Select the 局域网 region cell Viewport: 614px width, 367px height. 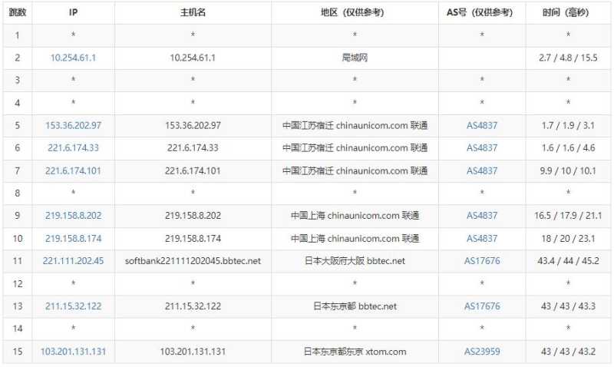pyautogui.click(x=355, y=58)
